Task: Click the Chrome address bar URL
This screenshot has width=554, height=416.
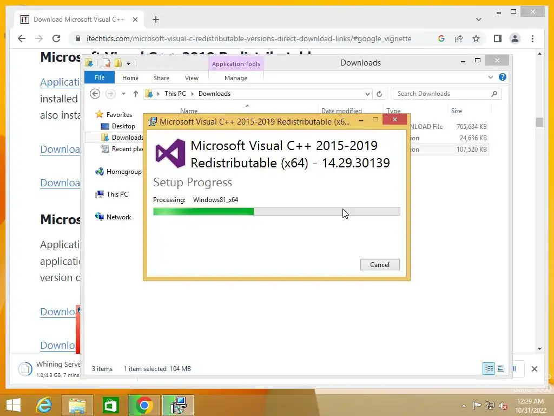Action: (x=249, y=38)
